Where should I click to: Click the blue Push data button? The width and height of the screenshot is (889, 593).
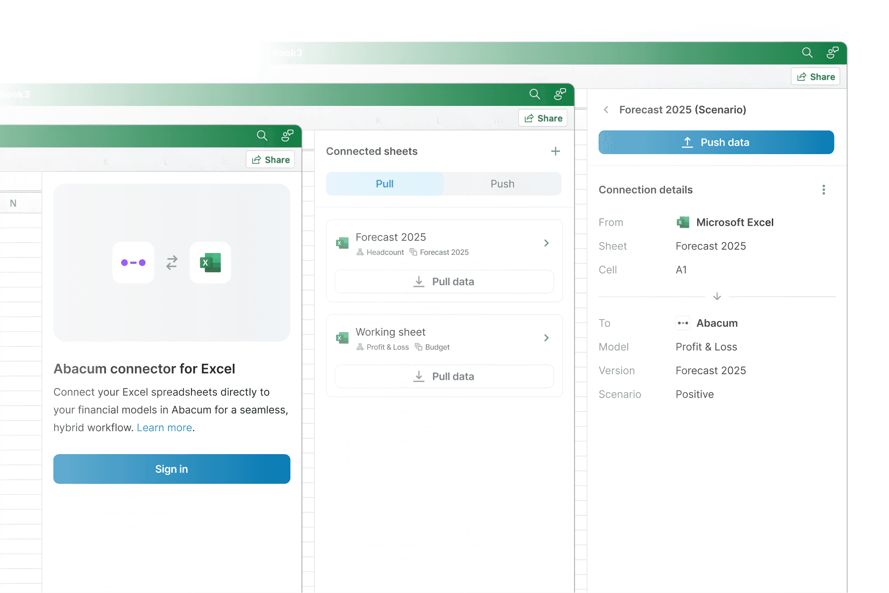point(716,142)
